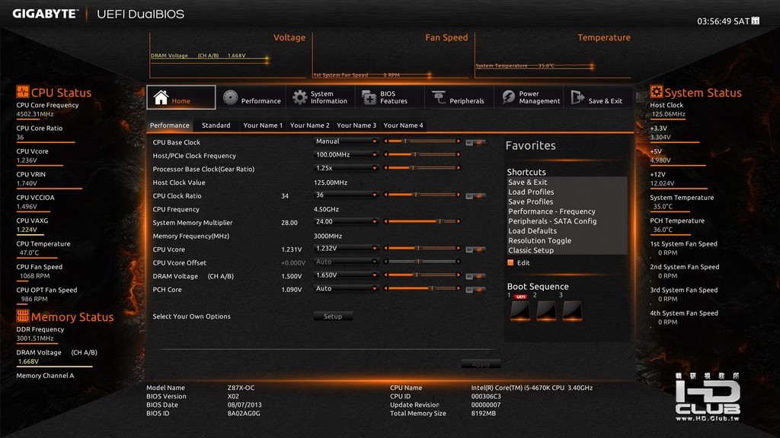
Task: Click the CPU Status header icon
Action: [22, 92]
